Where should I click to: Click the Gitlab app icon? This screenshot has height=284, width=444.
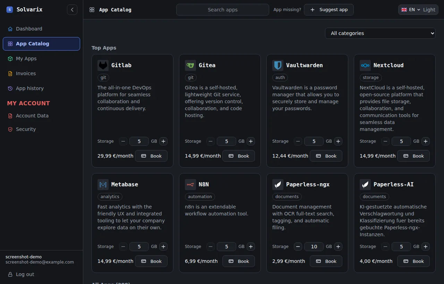(x=103, y=65)
